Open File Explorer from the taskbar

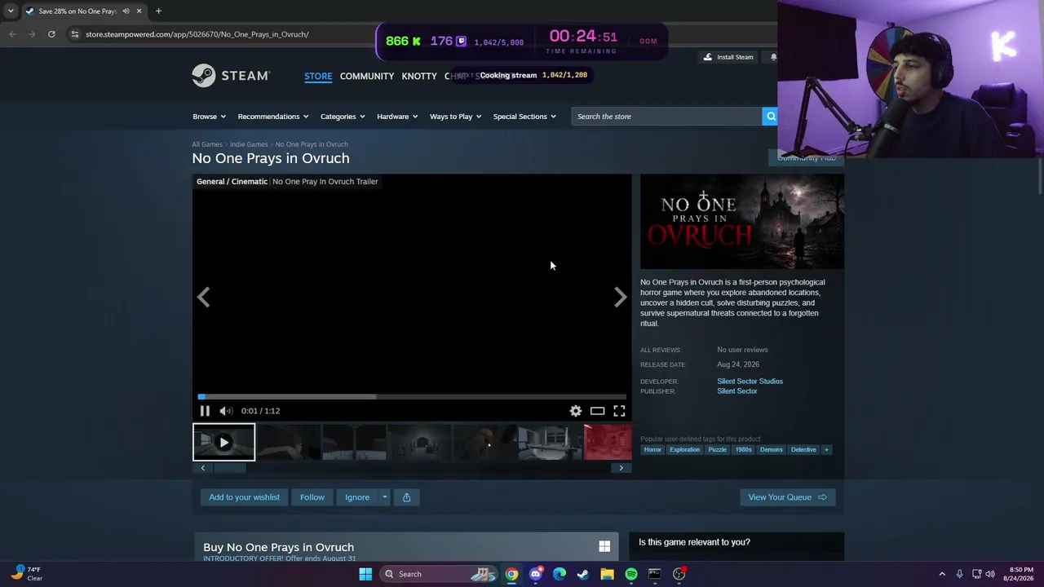coord(607,574)
